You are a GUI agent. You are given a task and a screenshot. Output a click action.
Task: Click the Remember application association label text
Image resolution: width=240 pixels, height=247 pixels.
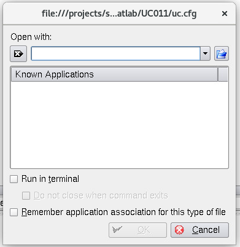click(x=123, y=212)
